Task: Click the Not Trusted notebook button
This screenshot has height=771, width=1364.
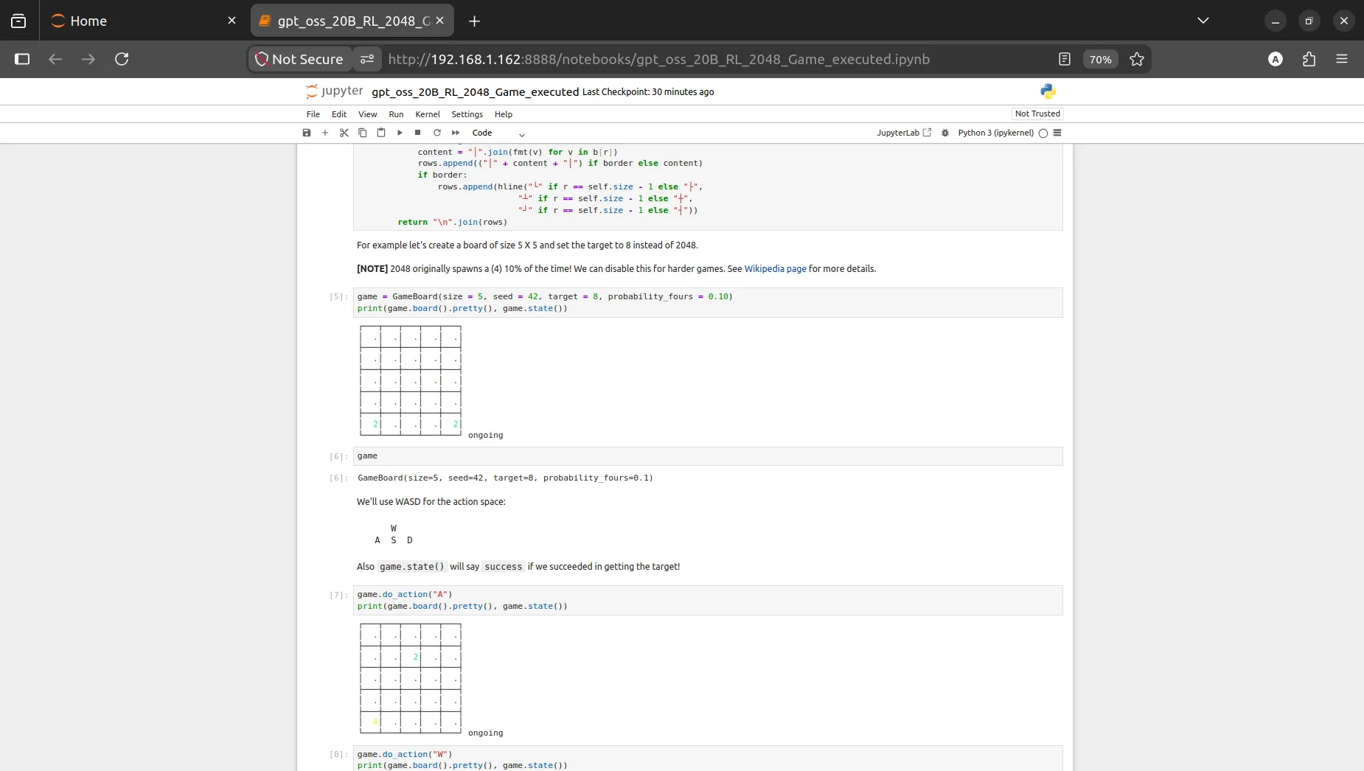Action: point(1037,114)
